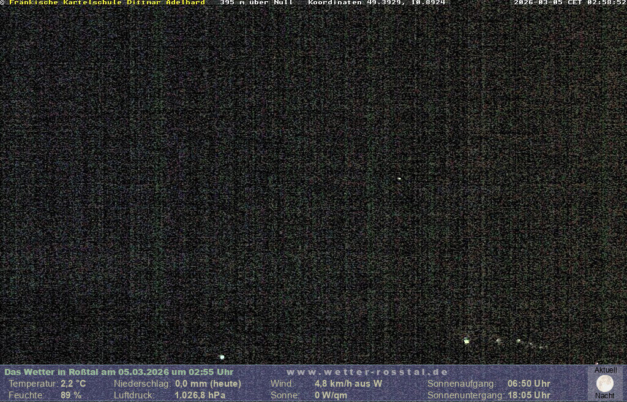Click the Wind value 4,8 km/h aus W
This screenshot has width=627, height=402.
coord(348,384)
